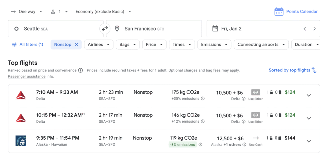
Task: Remove the Nonstop filter
Action: (x=76, y=45)
